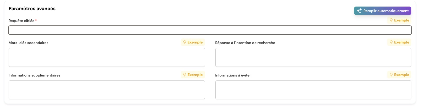Image resolution: width=425 pixels, height=109 pixels.
Task: Click into the Informations supplémentaires text area
Action: coord(107,90)
